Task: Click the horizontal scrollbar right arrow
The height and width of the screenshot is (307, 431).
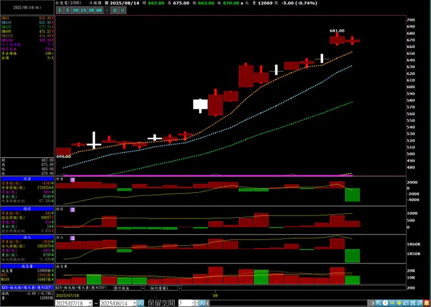Action: pyautogui.click(x=373, y=303)
